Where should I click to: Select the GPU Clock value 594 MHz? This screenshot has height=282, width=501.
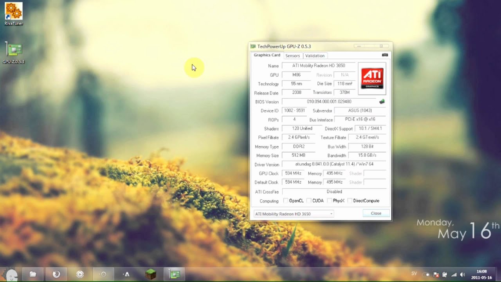coord(293,174)
